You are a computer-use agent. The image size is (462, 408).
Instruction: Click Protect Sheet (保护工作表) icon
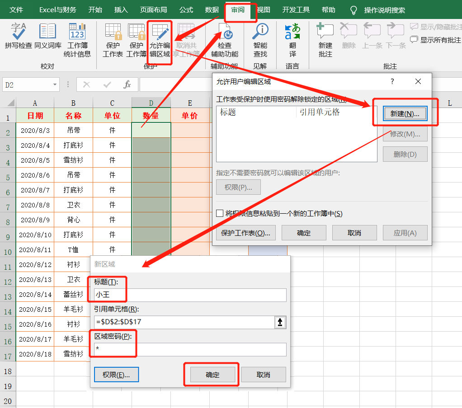pyautogui.click(x=113, y=40)
